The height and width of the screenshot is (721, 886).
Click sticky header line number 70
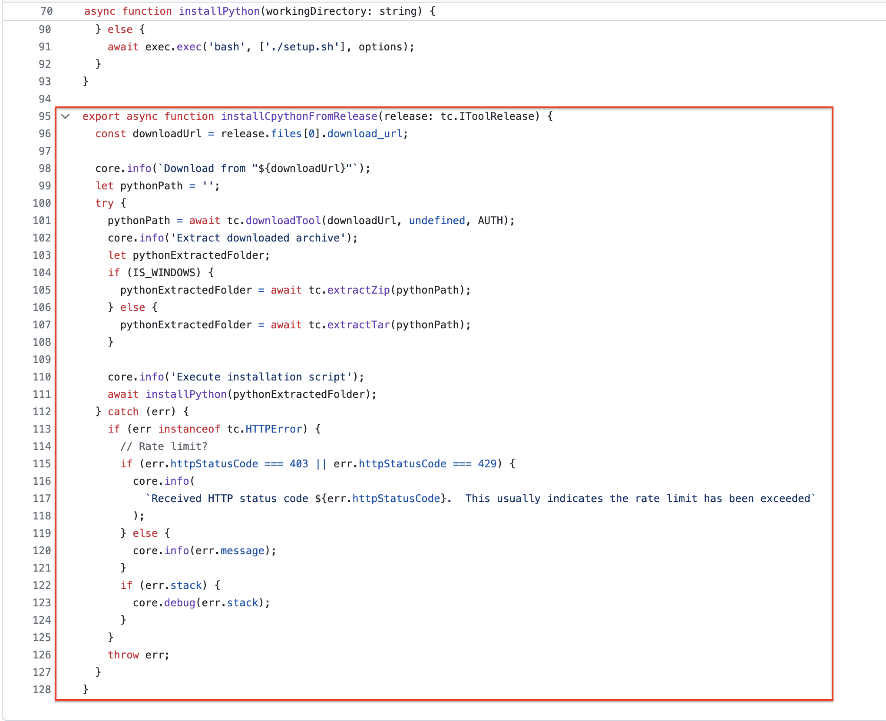click(x=46, y=11)
